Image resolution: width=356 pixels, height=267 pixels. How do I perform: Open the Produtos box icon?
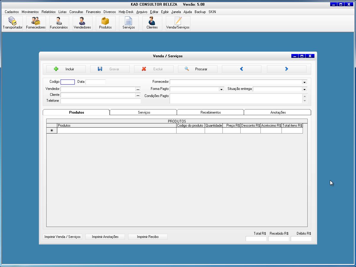(x=105, y=23)
